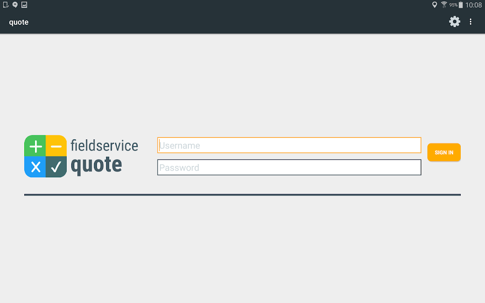
Task: Click the large bold "quote" logo text
Action: (x=96, y=164)
